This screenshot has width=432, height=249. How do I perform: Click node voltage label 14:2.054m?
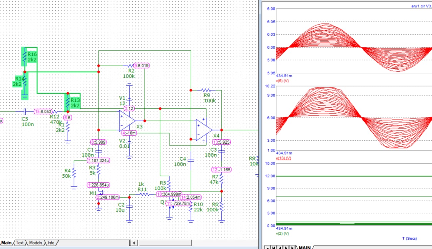[x=191, y=197]
